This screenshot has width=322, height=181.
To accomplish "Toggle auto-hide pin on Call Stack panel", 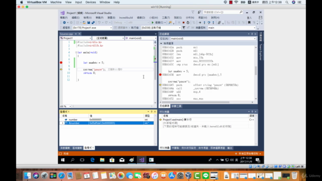I will pyautogui.click(x=252, y=112).
